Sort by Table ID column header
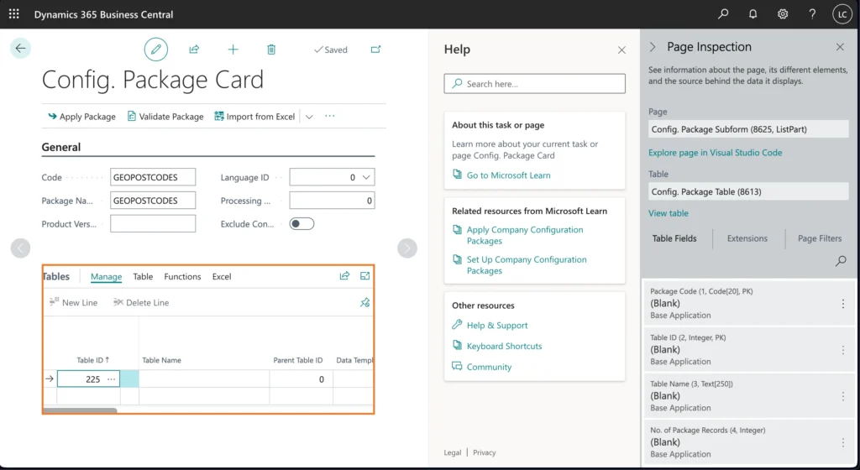 92,360
